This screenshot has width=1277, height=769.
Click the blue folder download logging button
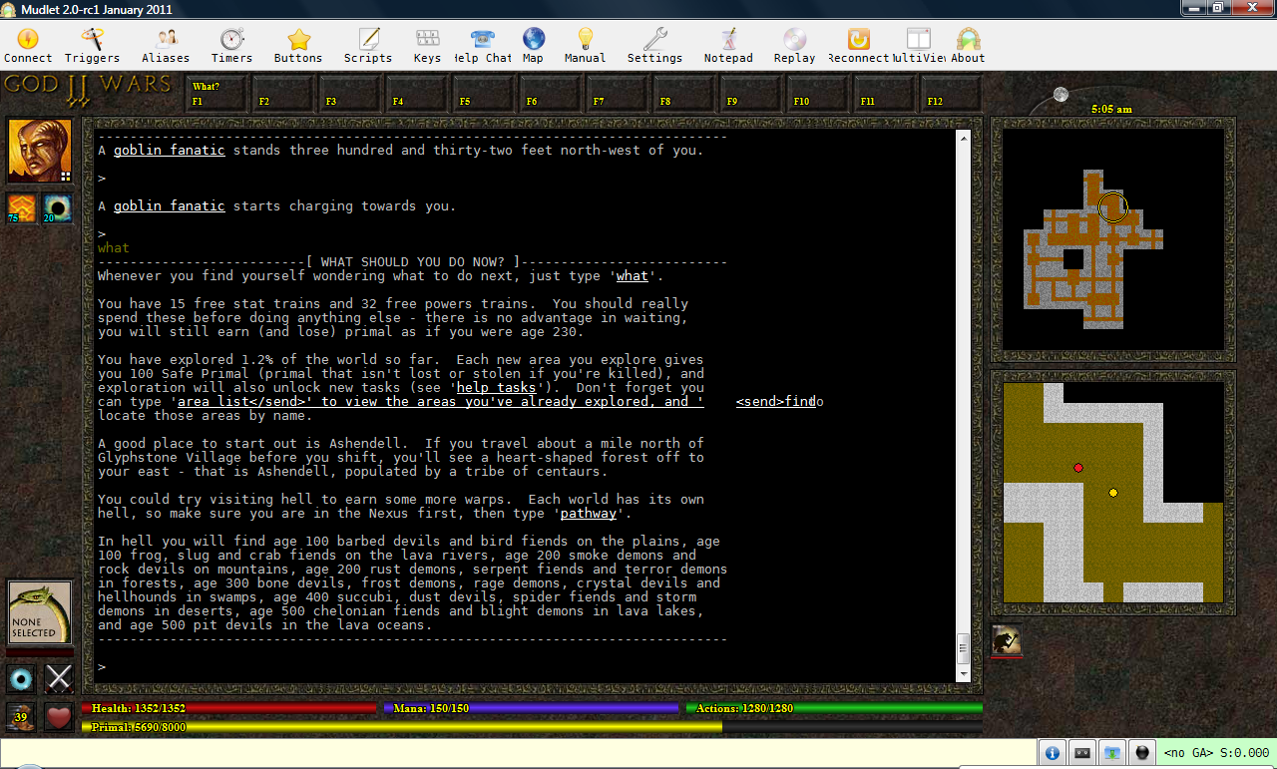click(1112, 753)
